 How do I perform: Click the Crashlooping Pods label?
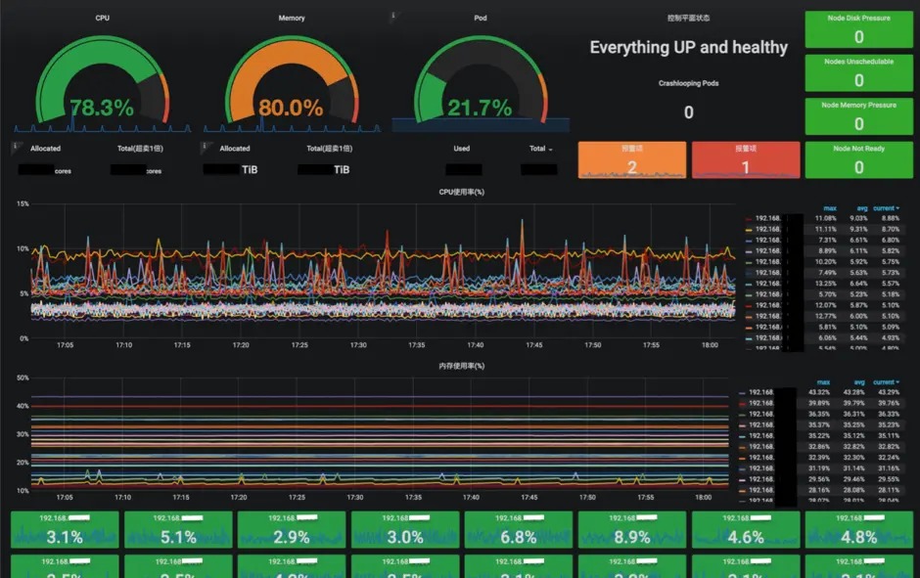[688, 83]
